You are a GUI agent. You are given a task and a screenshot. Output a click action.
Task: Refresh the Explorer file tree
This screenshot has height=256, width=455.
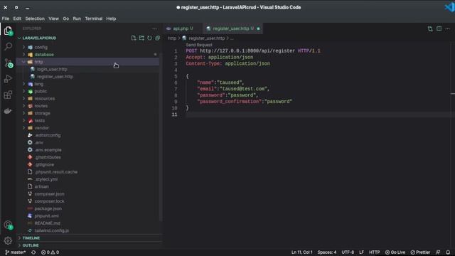click(149, 38)
